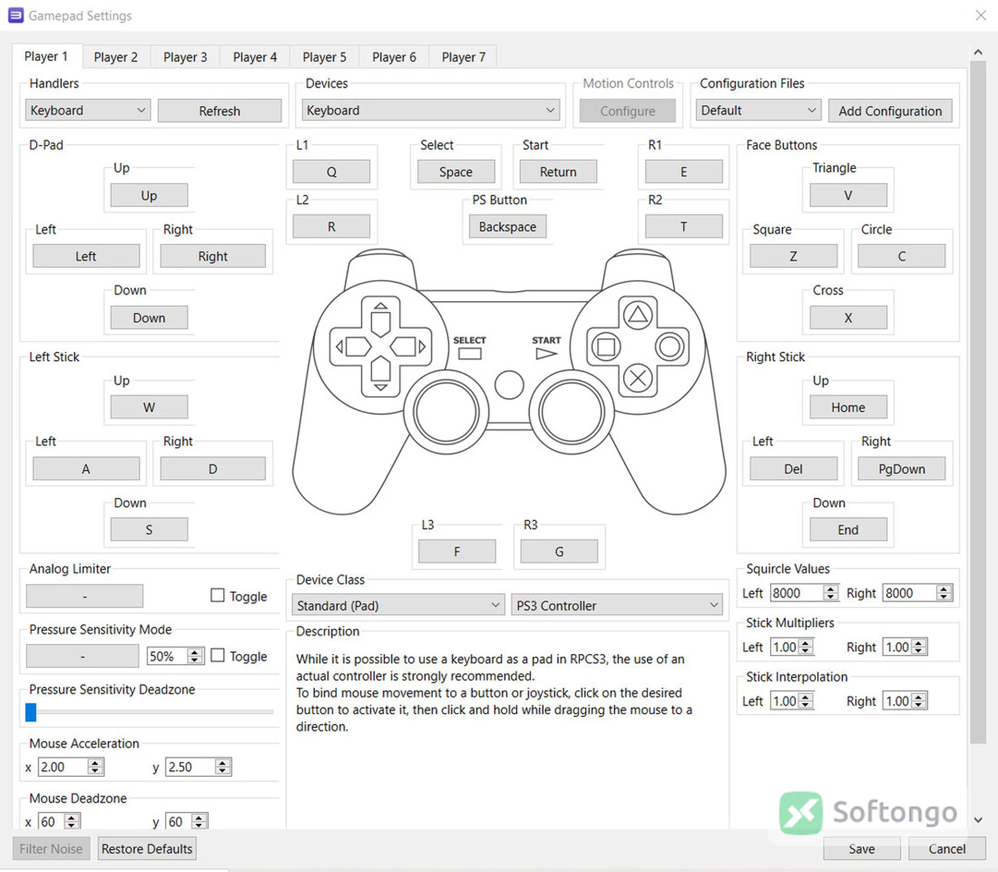Open the Handlers Keyboard dropdown
998x872 pixels.
[88, 110]
